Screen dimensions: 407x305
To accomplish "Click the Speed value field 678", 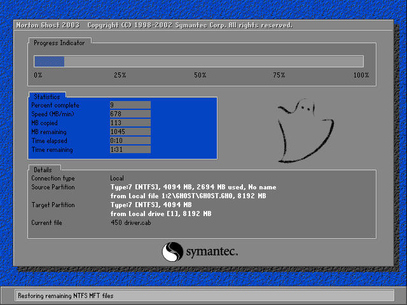I will 130,114.
